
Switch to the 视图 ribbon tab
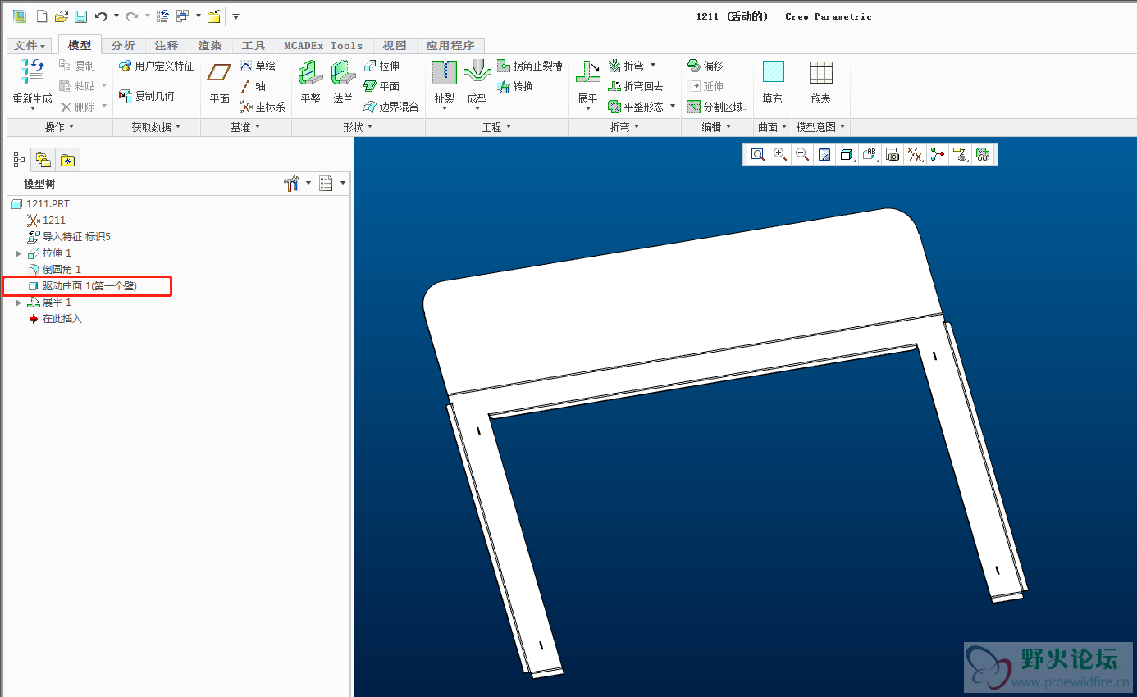(395, 46)
